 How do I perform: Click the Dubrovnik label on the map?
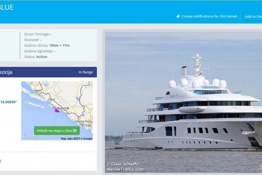point(61,108)
